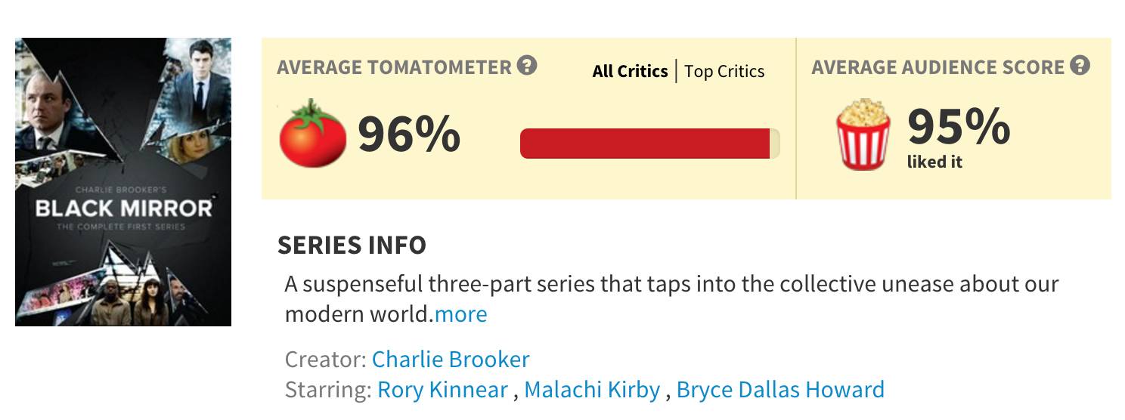Click the 95% audience score
Screen dimensions: 1125x420
(x=958, y=126)
